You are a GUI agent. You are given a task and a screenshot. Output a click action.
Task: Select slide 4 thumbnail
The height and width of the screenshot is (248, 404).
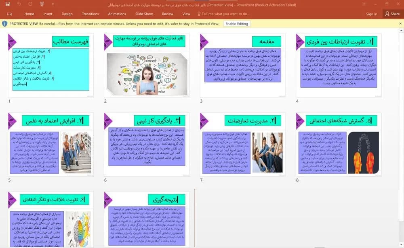click(x=339, y=65)
